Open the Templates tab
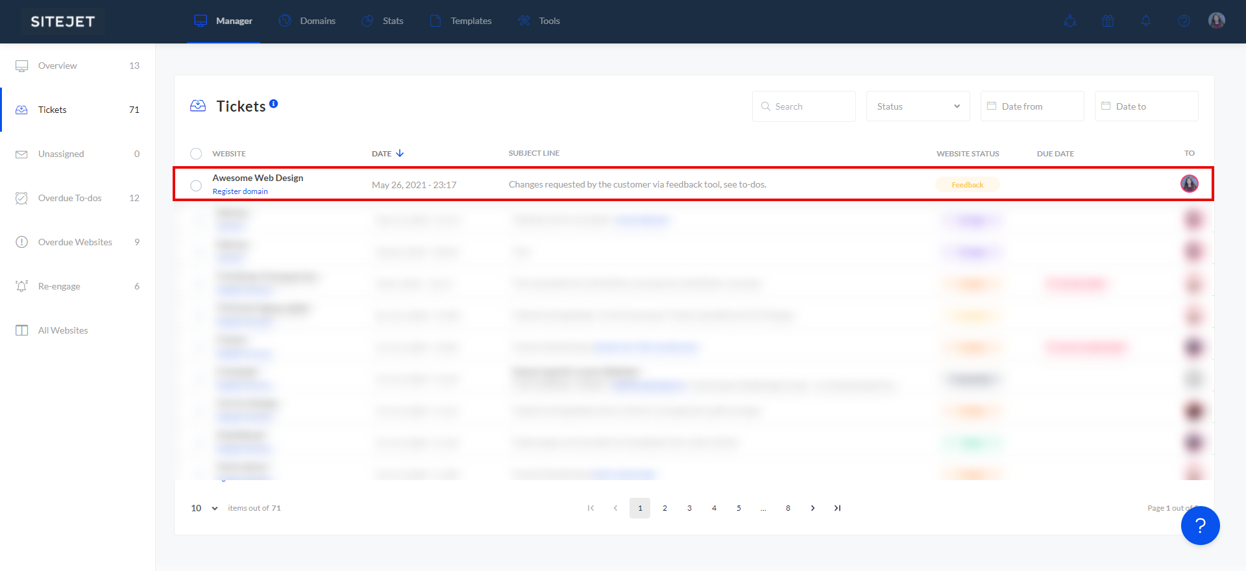The image size is (1246, 571). 461,21
